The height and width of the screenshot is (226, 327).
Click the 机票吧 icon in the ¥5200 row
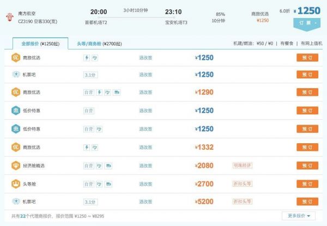pos(16,201)
